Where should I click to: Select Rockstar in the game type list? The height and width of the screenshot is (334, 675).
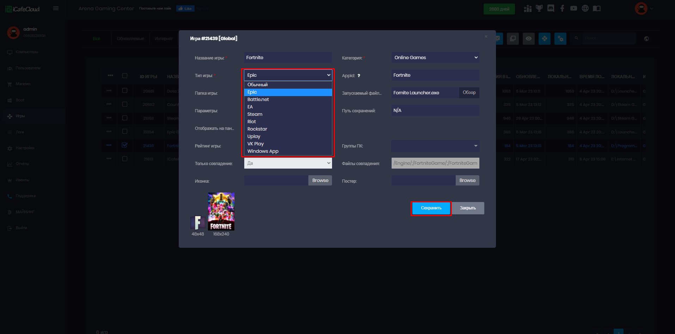coord(288,129)
